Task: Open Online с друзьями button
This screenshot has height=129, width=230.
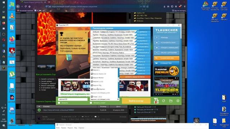Action: 167,53
